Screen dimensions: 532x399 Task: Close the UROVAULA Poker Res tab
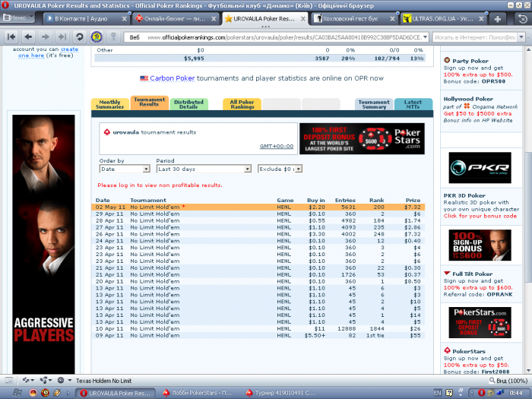(x=302, y=19)
